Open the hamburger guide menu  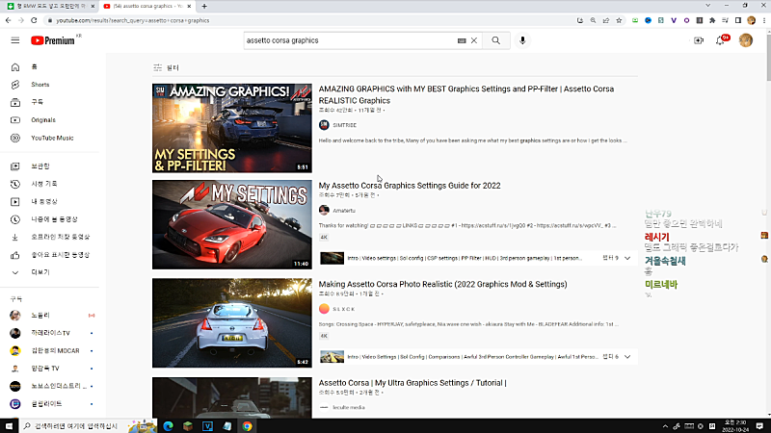14,40
